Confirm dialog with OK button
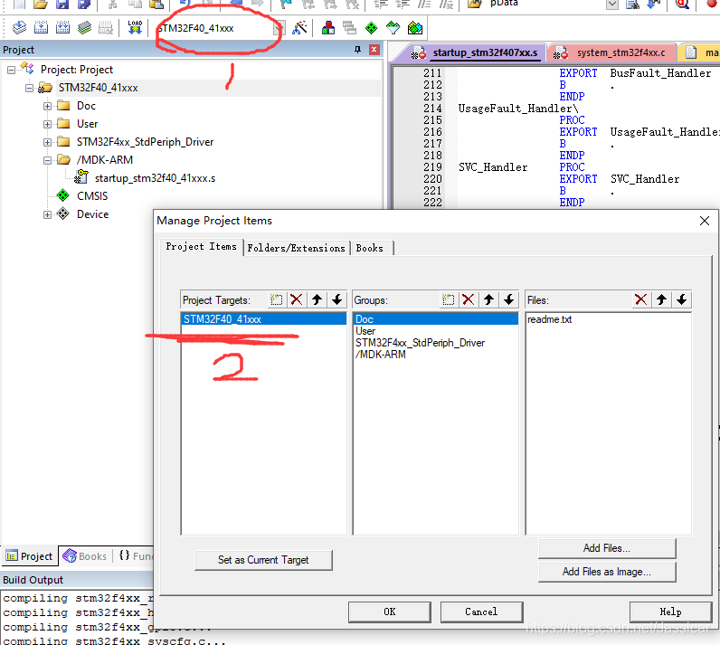 (x=389, y=612)
